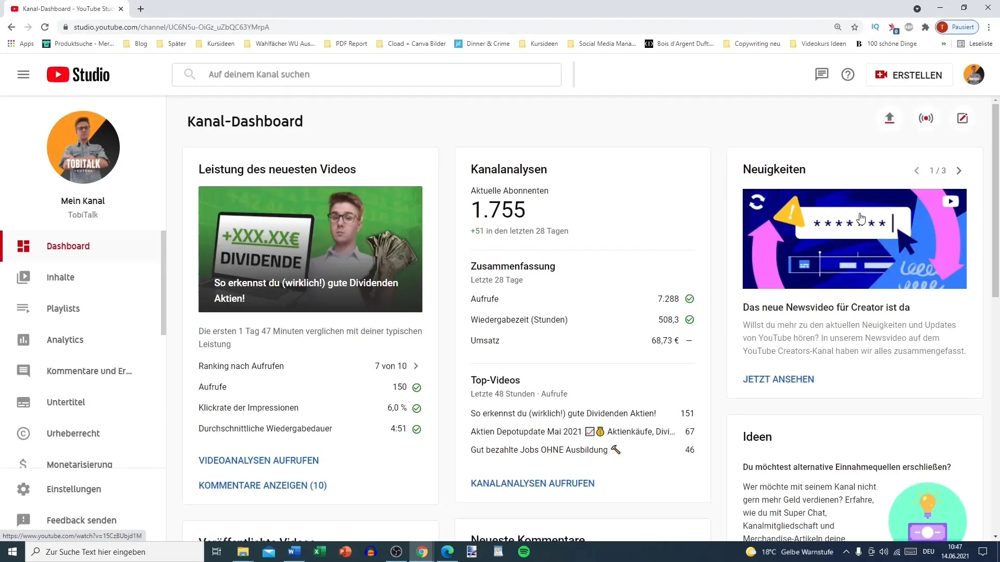
Task: Navigate to next Neuigkeiten slide with arrow
Action: point(959,170)
